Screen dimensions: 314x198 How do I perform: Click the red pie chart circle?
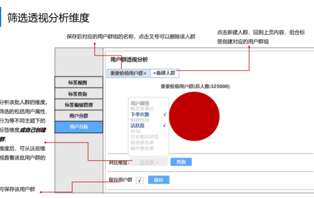click(194, 117)
